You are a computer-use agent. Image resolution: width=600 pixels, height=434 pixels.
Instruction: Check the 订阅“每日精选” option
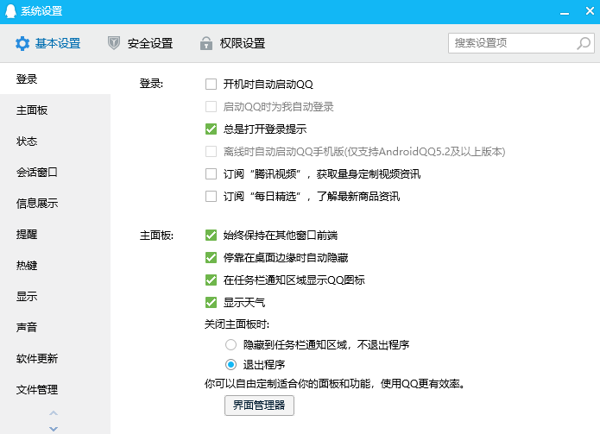(x=211, y=196)
